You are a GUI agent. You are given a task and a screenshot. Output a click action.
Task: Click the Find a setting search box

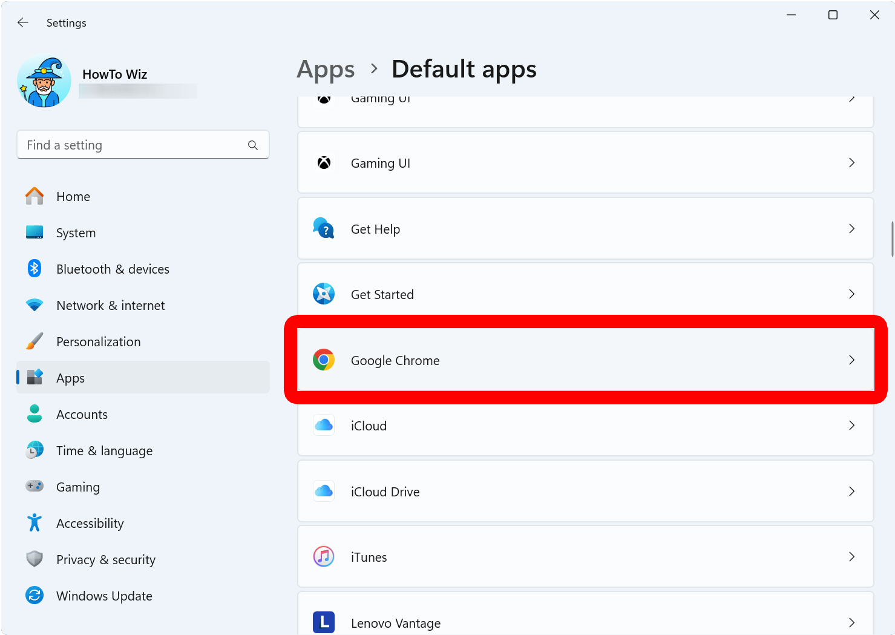point(133,145)
